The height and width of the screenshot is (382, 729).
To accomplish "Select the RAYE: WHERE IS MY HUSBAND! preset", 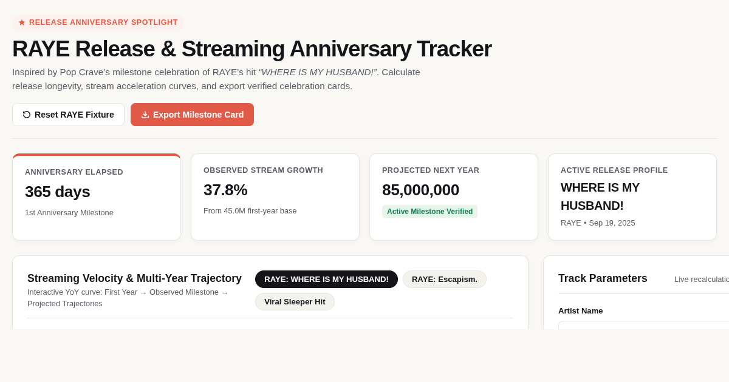I will click(326, 279).
